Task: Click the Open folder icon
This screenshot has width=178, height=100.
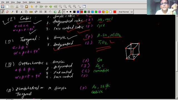Action: [12, 6]
